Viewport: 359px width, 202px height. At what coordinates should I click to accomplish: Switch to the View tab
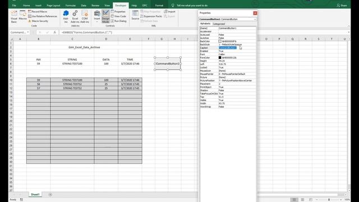pyautogui.click(x=107, y=5)
